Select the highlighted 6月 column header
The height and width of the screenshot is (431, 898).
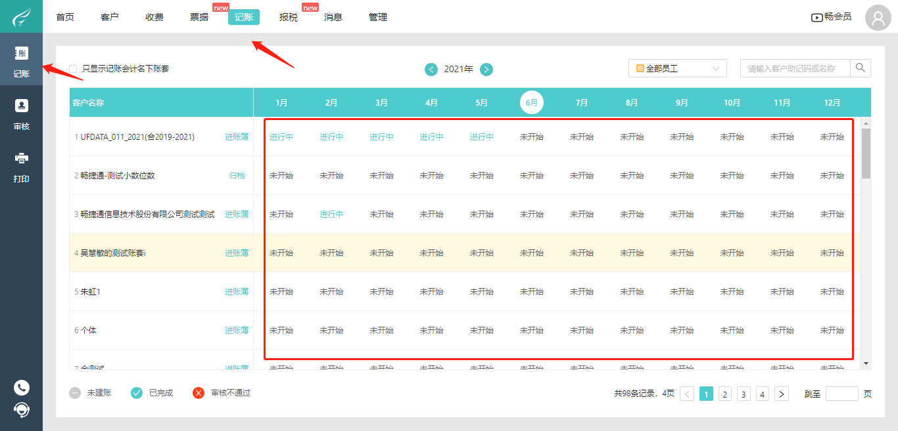(x=532, y=102)
